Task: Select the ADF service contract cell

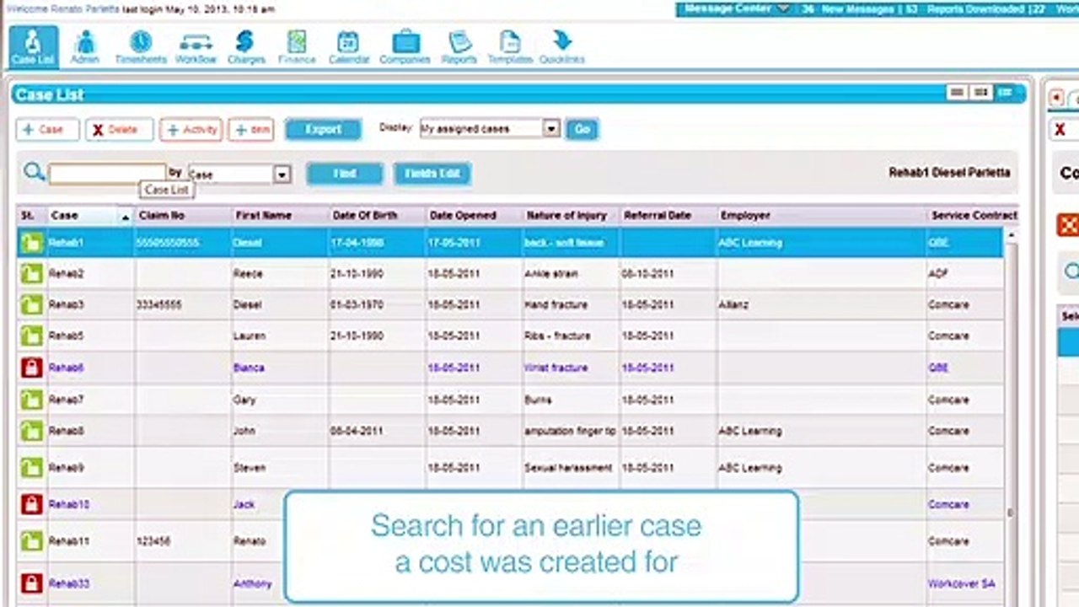Action: [x=966, y=273]
